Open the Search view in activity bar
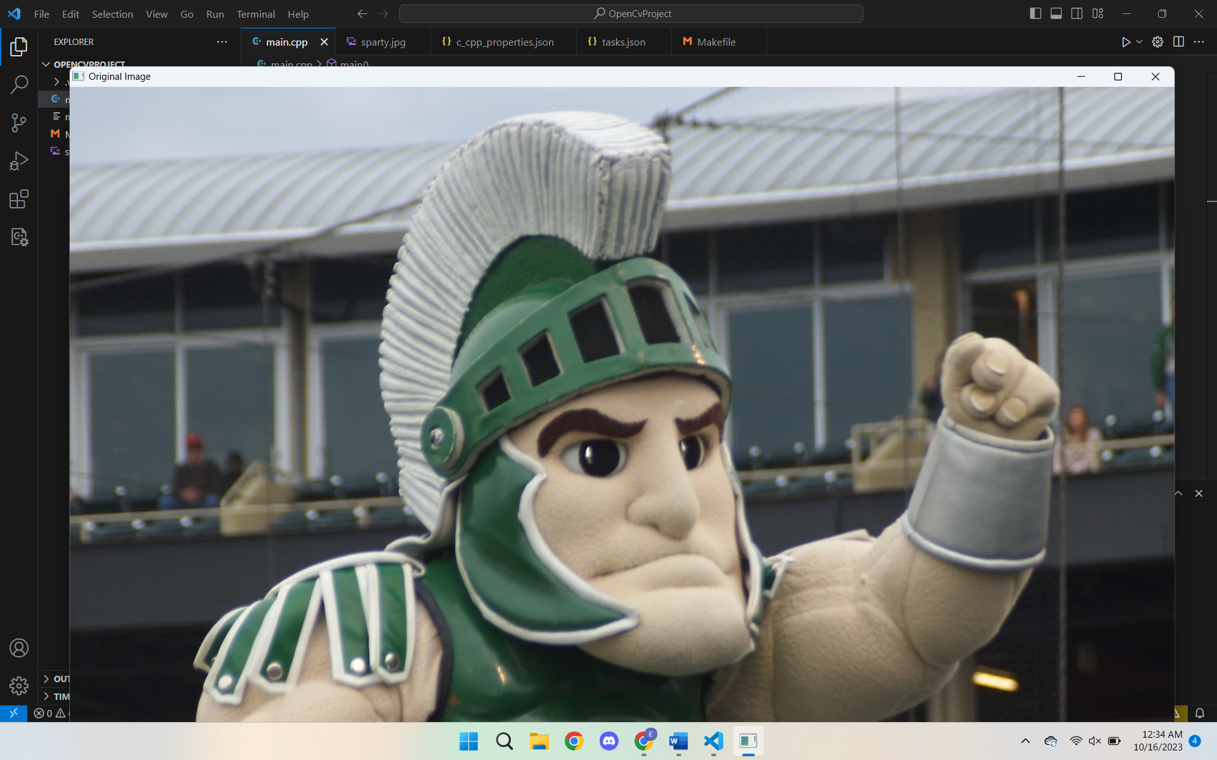The image size is (1217, 760). tap(19, 84)
